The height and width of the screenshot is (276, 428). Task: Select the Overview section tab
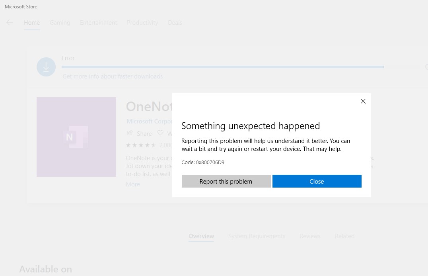[201, 236]
